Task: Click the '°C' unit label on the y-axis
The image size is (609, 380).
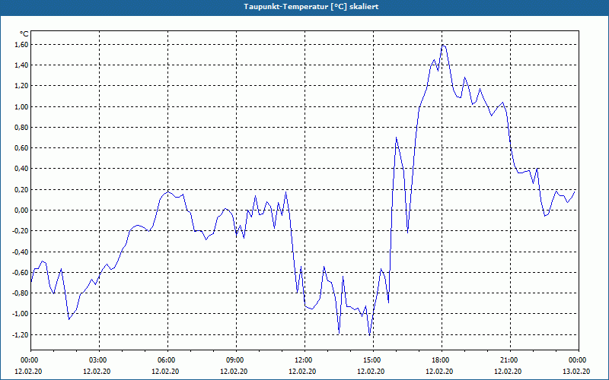Action: (x=24, y=34)
